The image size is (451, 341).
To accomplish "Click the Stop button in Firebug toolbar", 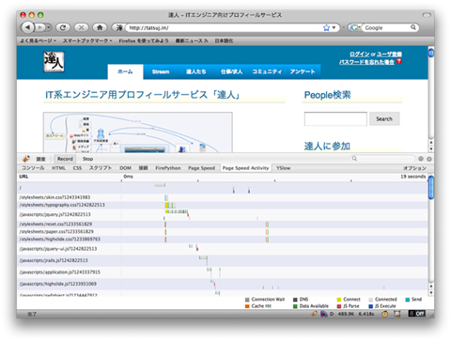I will [87, 159].
